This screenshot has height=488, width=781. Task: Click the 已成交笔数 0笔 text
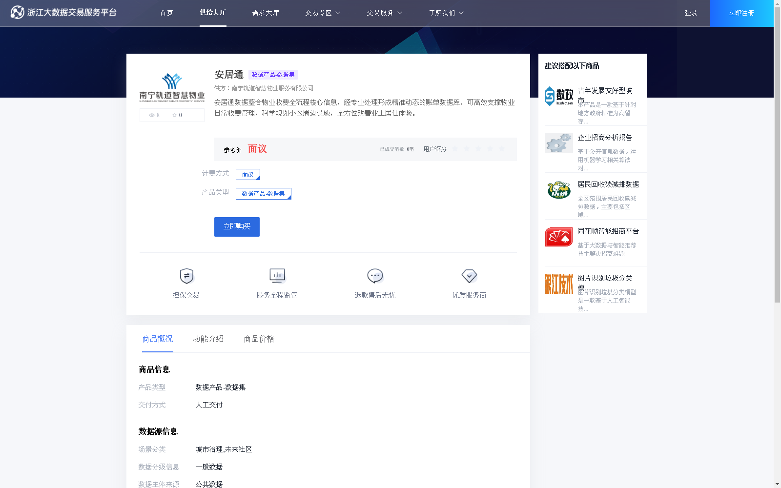(x=397, y=149)
